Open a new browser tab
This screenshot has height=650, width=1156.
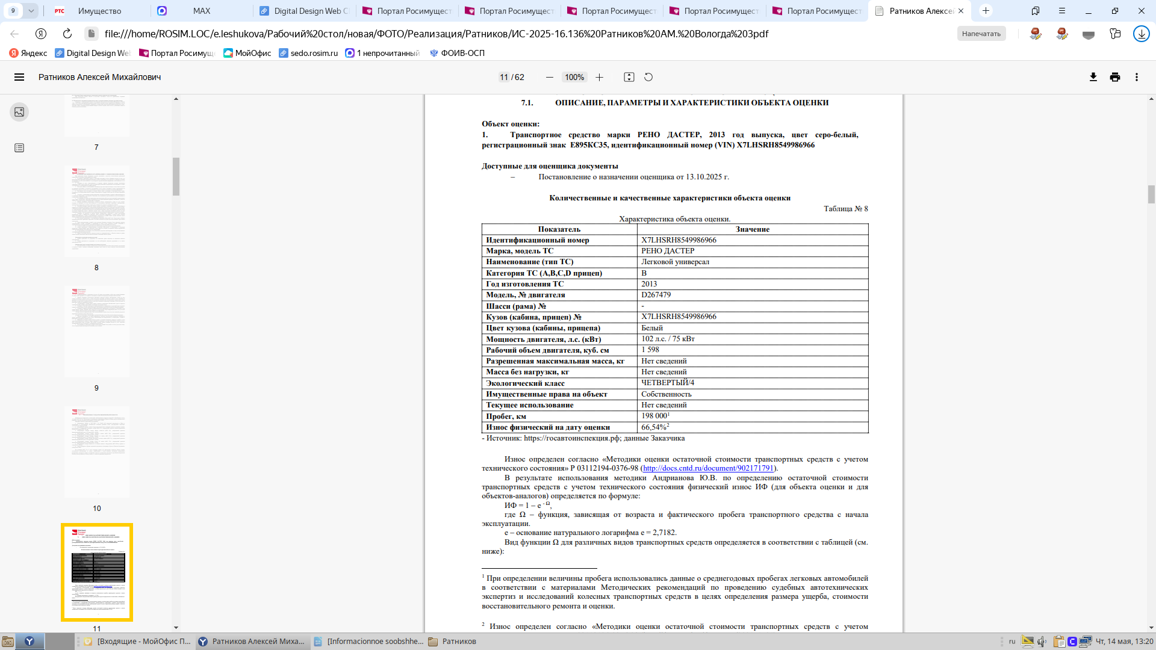986,11
